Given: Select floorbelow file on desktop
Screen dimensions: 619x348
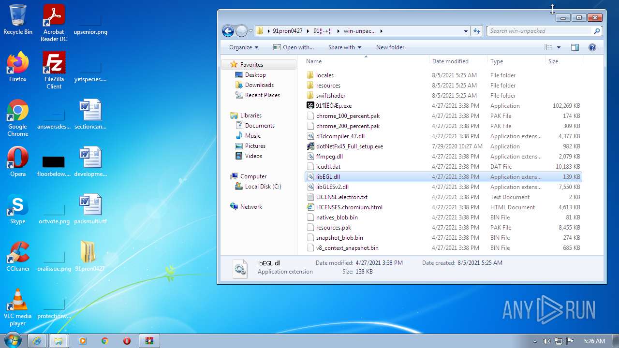Looking at the screenshot, I should point(54,166).
